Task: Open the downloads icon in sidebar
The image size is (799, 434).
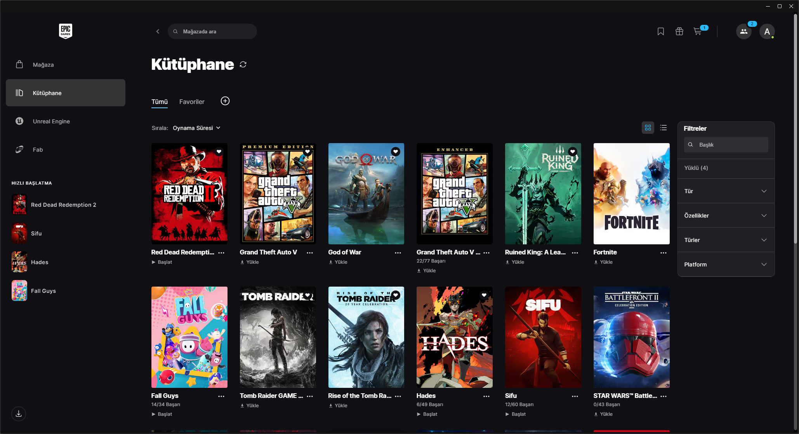Action: click(x=19, y=414)
